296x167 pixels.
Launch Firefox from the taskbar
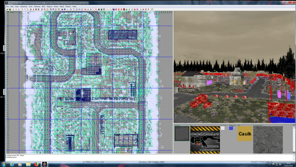36,164
